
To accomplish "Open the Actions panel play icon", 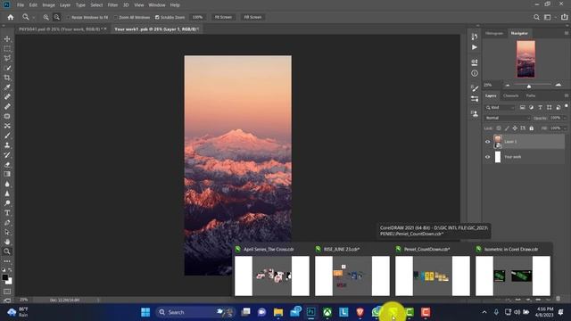I will 474,47.
